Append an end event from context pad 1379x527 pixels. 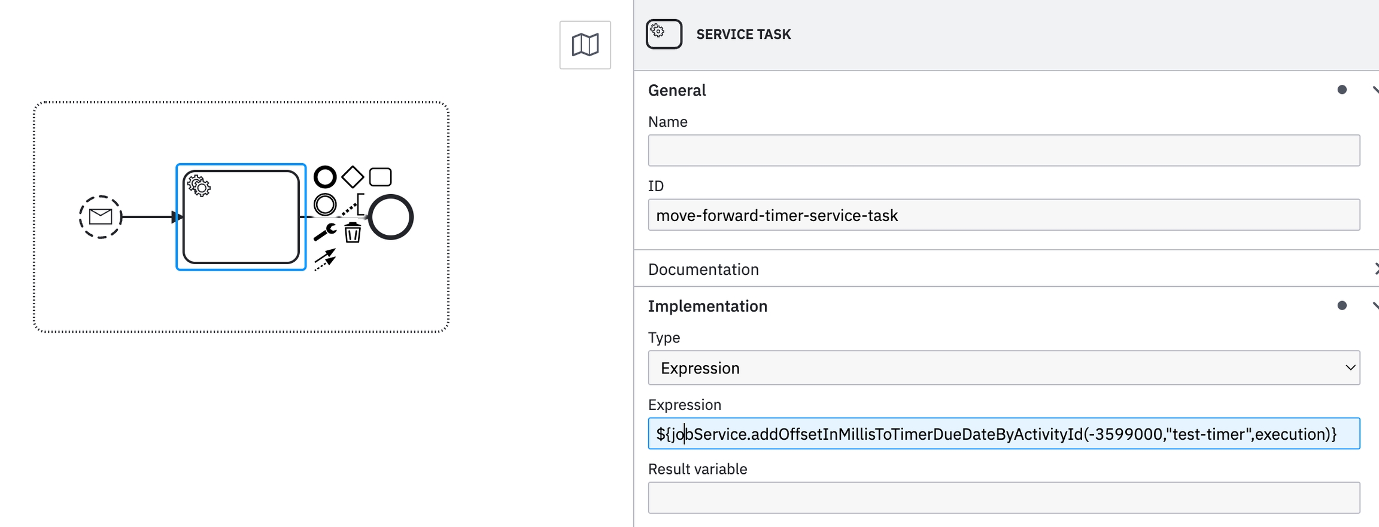click(x=325, y=177)
